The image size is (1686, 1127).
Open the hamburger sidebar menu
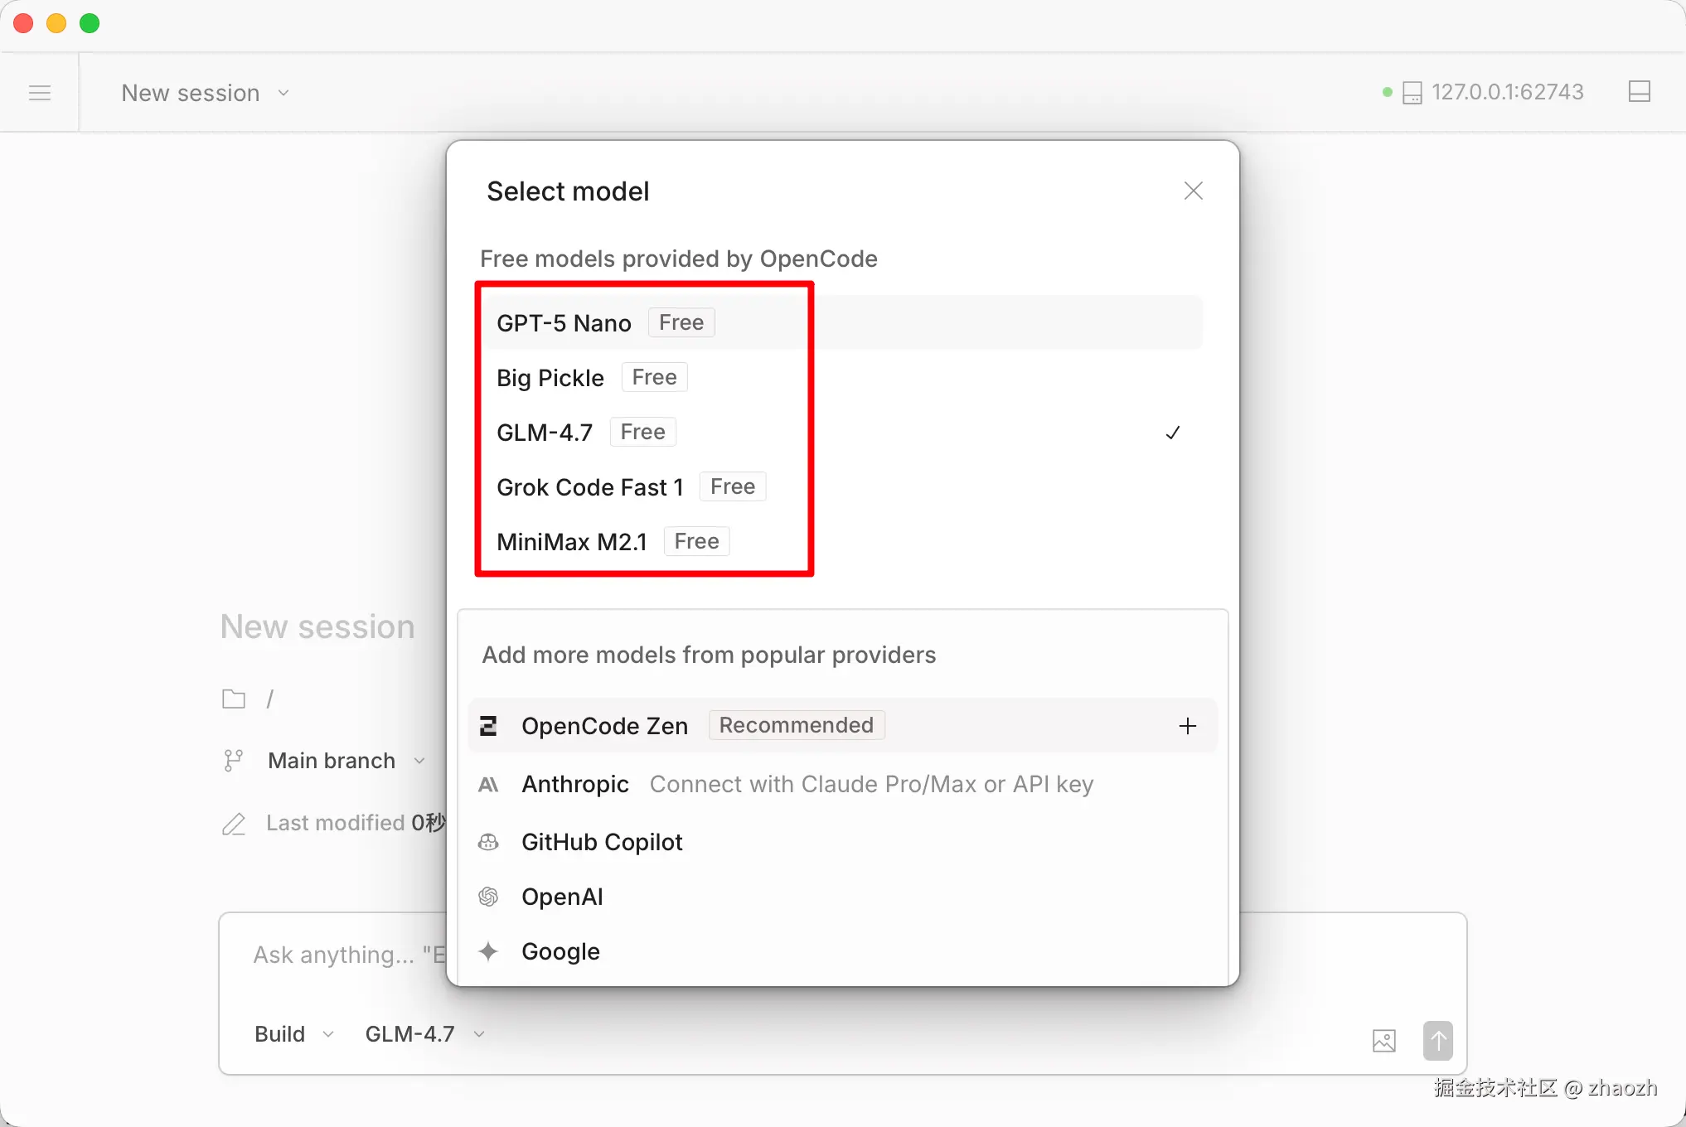[40, 93]
